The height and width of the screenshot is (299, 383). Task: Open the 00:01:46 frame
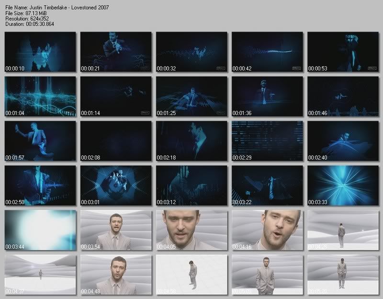tap(343, 96)
